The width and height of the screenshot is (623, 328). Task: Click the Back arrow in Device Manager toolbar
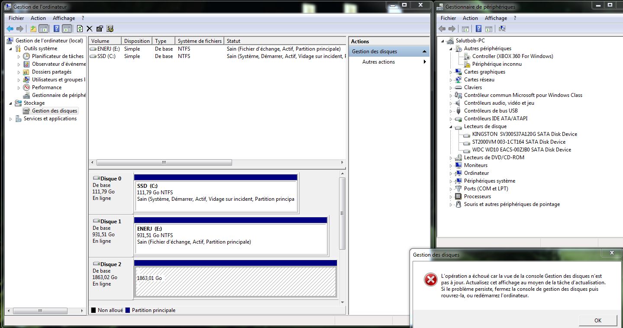(442, 29)
